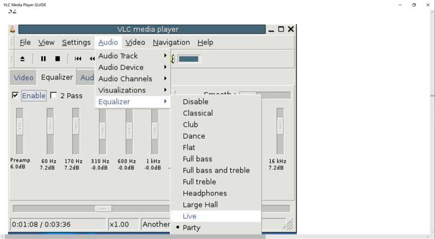Adjust the blue volume bar
The width and height of the screenshot is (435, 239).
click(x=188, y=59)
